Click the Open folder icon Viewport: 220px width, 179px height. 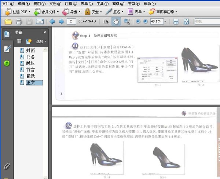(x=8, y=22)
